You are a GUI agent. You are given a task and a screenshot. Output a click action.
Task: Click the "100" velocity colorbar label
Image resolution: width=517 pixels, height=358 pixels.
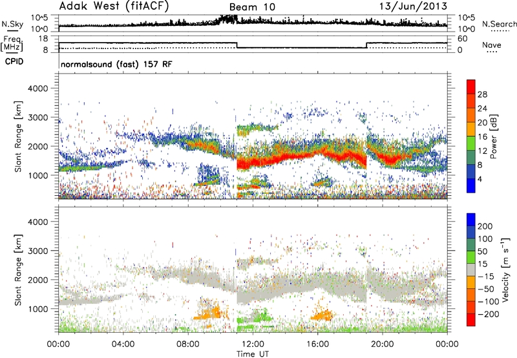[485, 239]
